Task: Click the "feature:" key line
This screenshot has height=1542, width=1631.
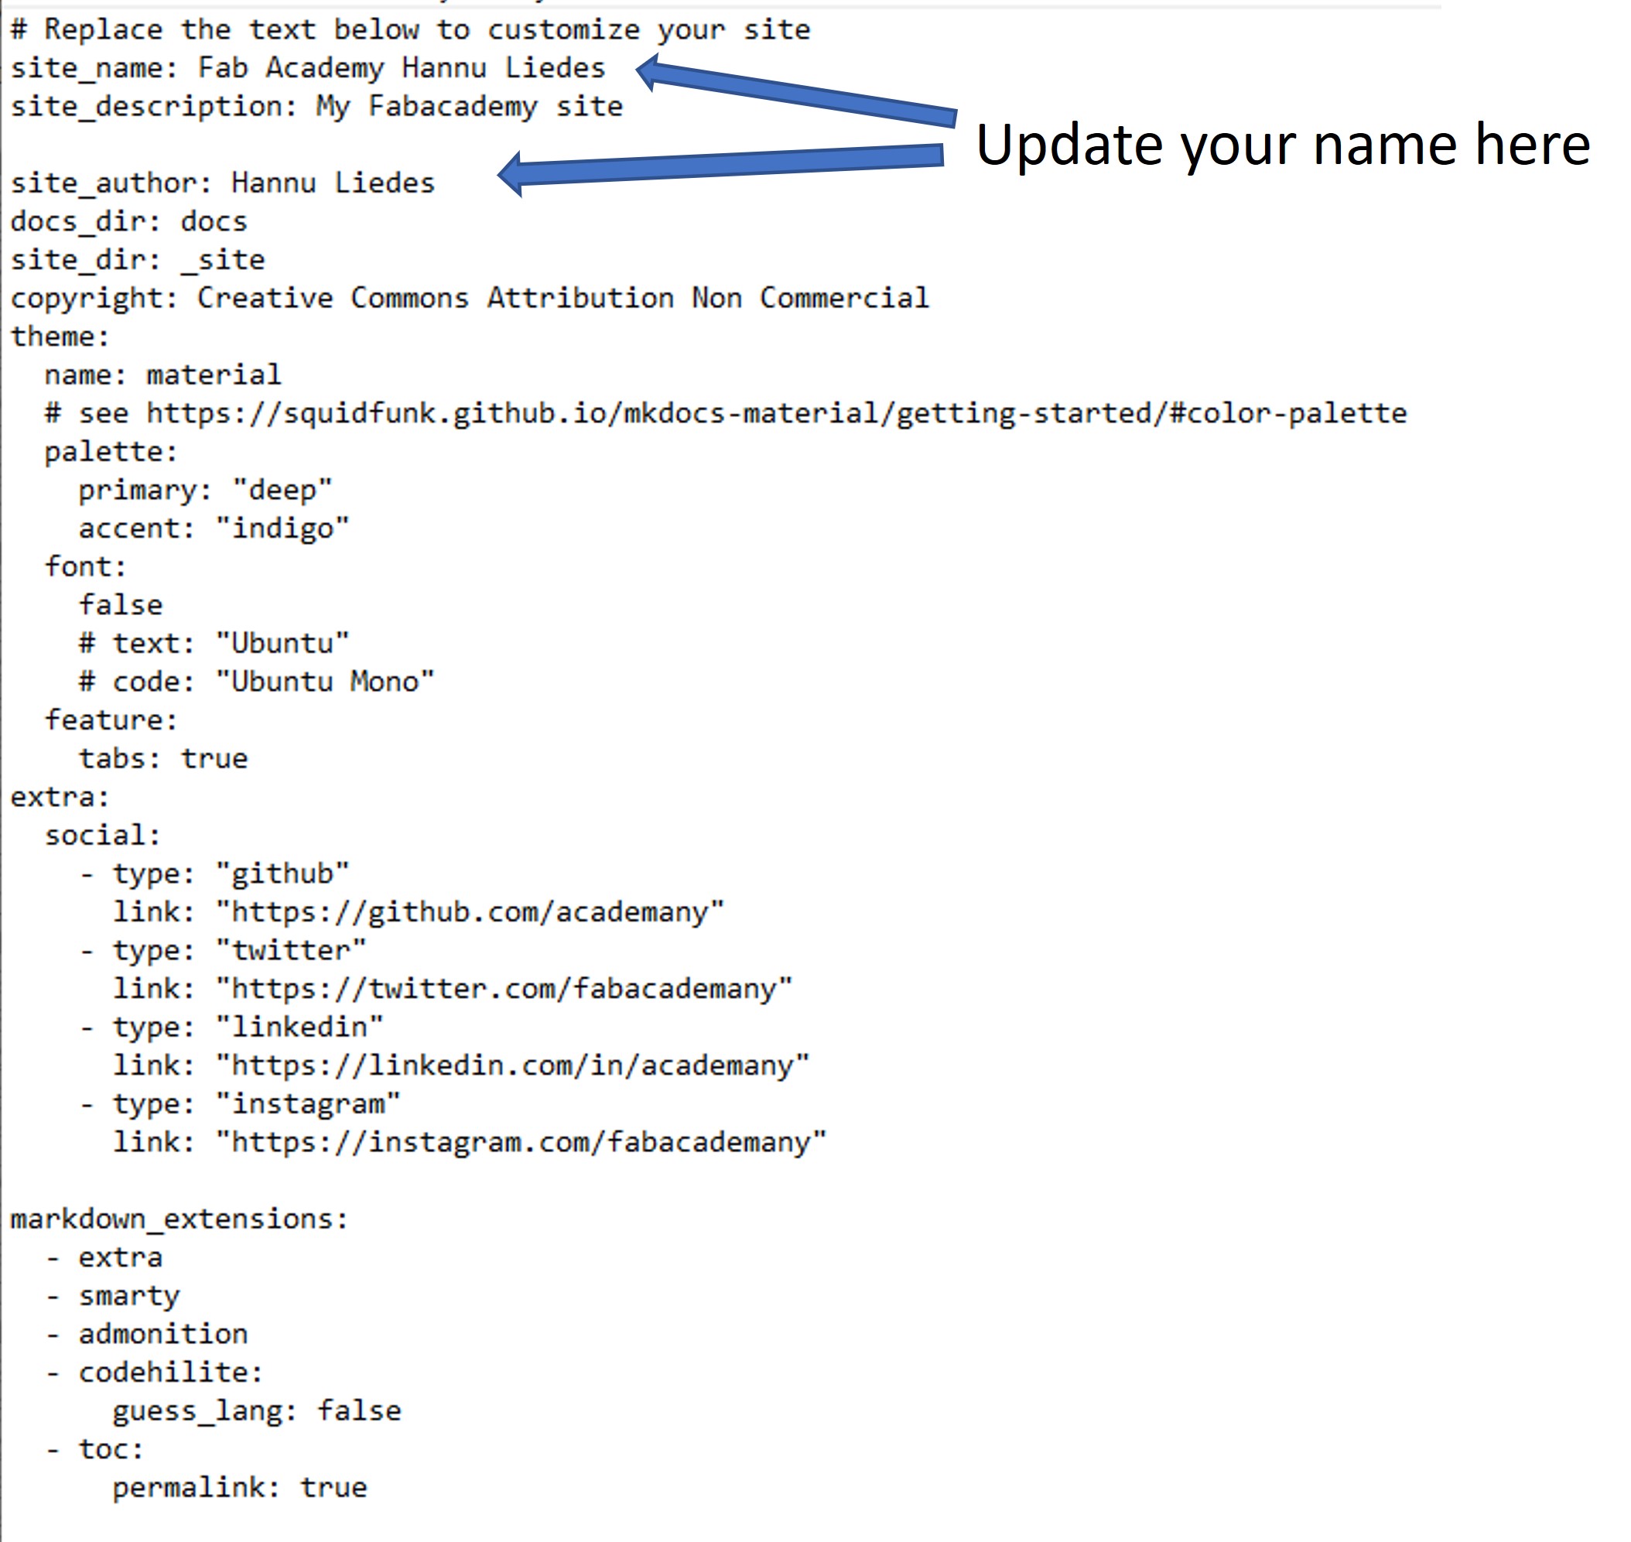Action: coord(111,721)
